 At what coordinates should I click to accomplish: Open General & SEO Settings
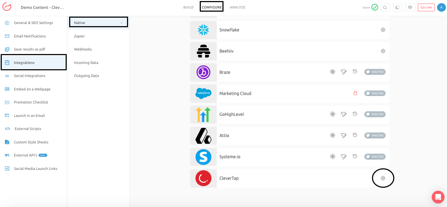(x=34, y=23)
